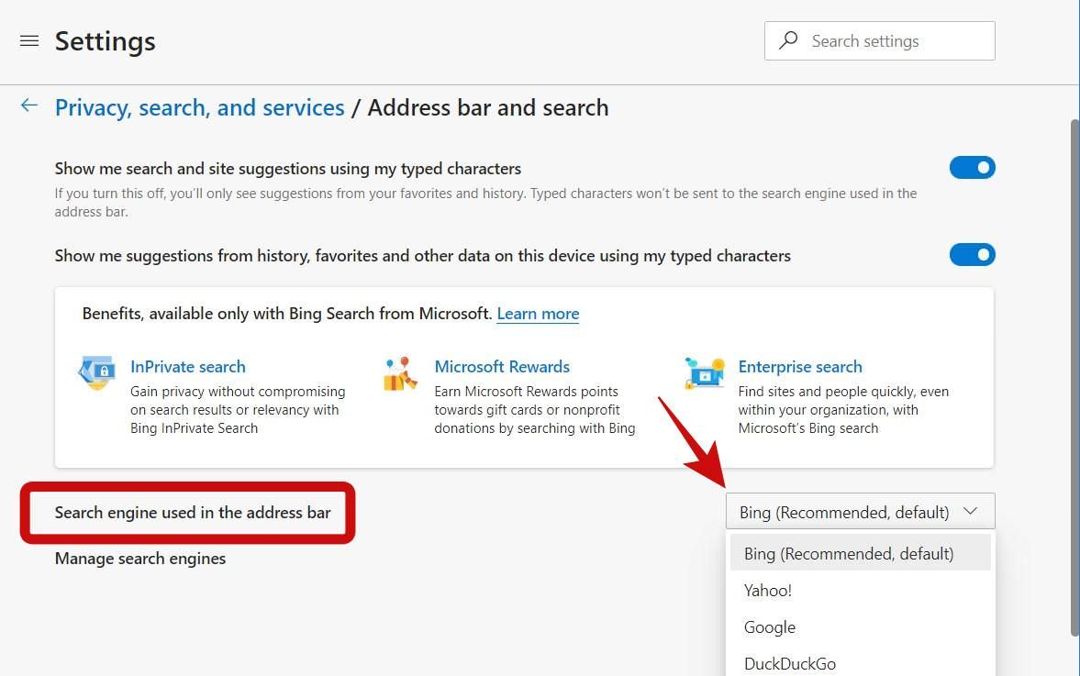The width and height of the screenshot is (1080, 676).
Task: Open the Learn more link
Action: click(538, 314)
